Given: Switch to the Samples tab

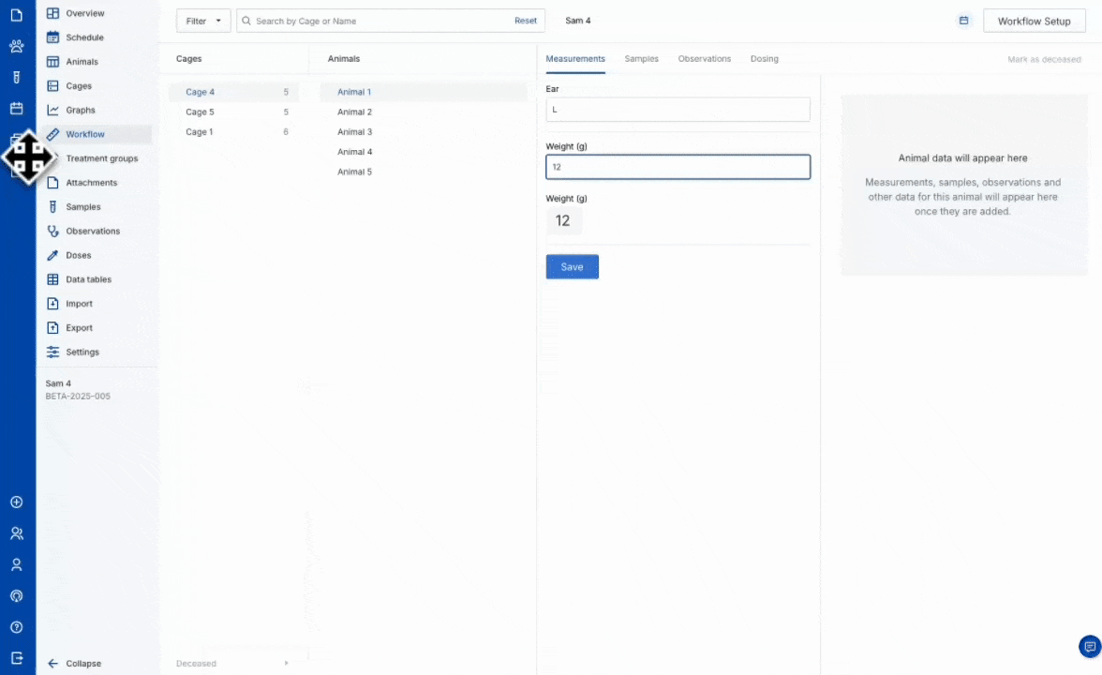Looking at the screenshot, I should (x=641, y=59).
